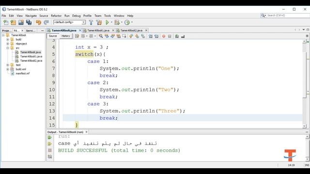Click the Stop Macro Recording icon
Screen dimensions: 310x174
(x=170, y=36)
